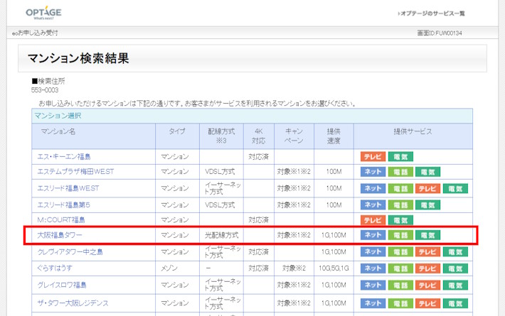Image resolution: width=505 pixels, height=316 pixels.
Task: Click the マンション選択 table title
Action: point(58,116)
